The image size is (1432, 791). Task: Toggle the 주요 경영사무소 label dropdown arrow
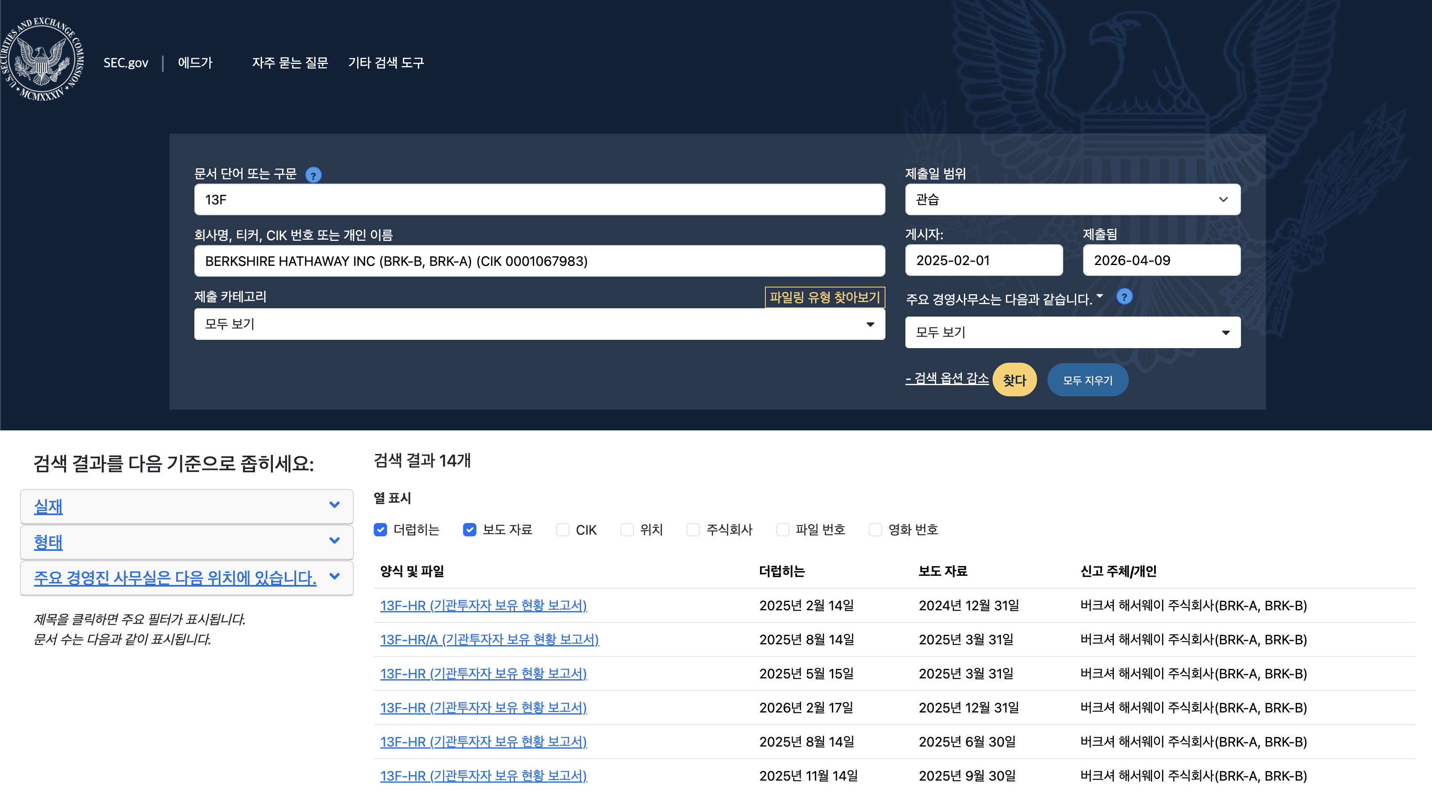coord(1100,296)
